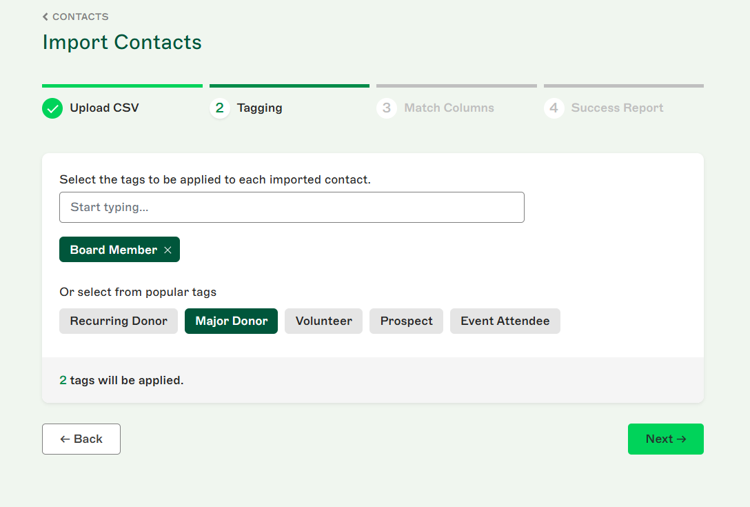Screen dimensions: 750x507
Task: Toggle the Recurring Donor tag
Action: pyautogui.click(x=119, y=321)
